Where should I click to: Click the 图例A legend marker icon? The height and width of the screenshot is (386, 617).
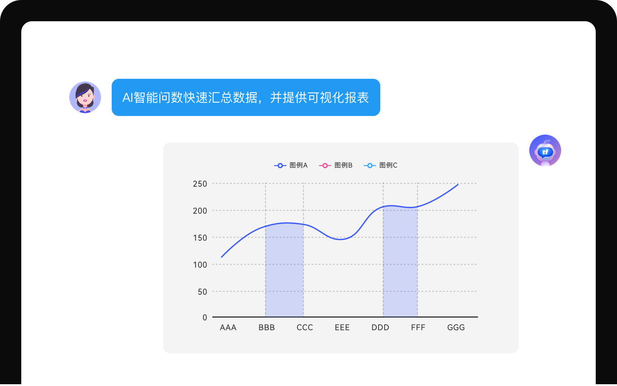coord(280,166)
